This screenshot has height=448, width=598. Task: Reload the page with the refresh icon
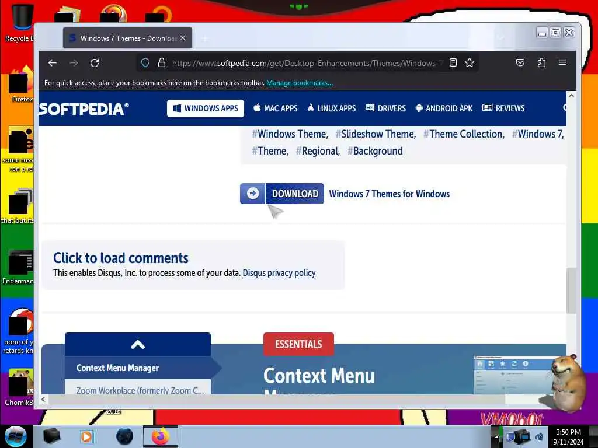pos(95,63)
